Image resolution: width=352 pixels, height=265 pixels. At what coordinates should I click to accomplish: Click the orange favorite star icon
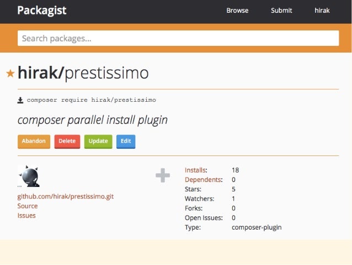(10, 74)
